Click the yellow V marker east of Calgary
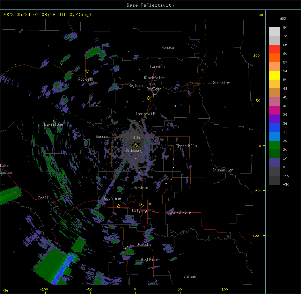Screen dimensions: 301x294 pos(150,204)
